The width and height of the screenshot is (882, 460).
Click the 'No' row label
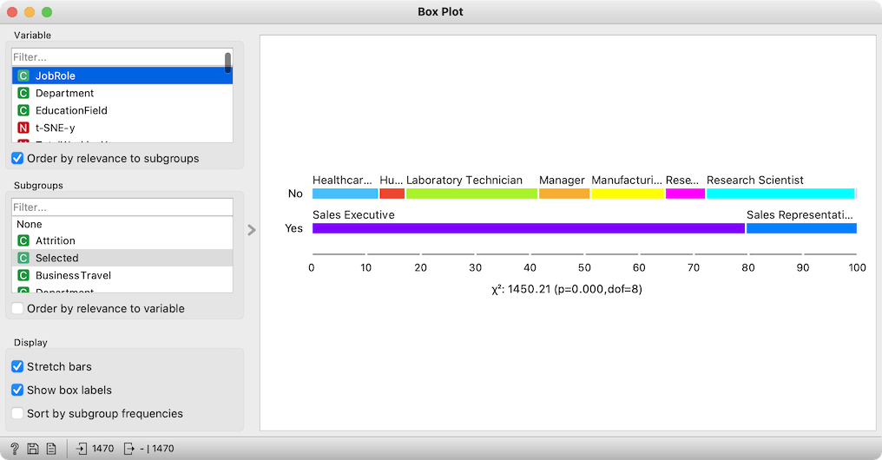(x=295, y=194)
